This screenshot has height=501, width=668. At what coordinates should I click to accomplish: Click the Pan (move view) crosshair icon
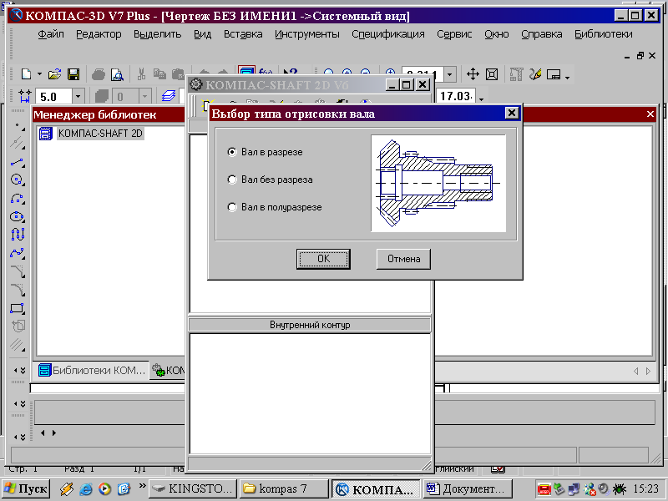(x=473, y=74)
